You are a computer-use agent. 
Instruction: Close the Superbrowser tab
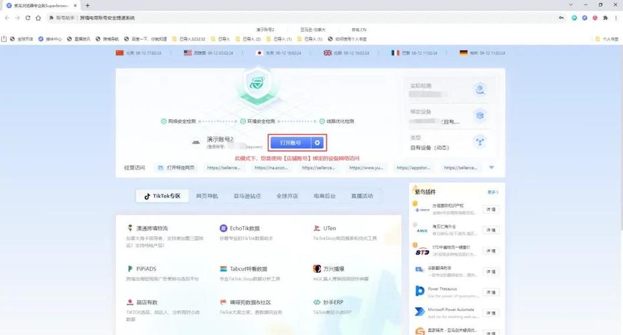click(x=76, y=5)
